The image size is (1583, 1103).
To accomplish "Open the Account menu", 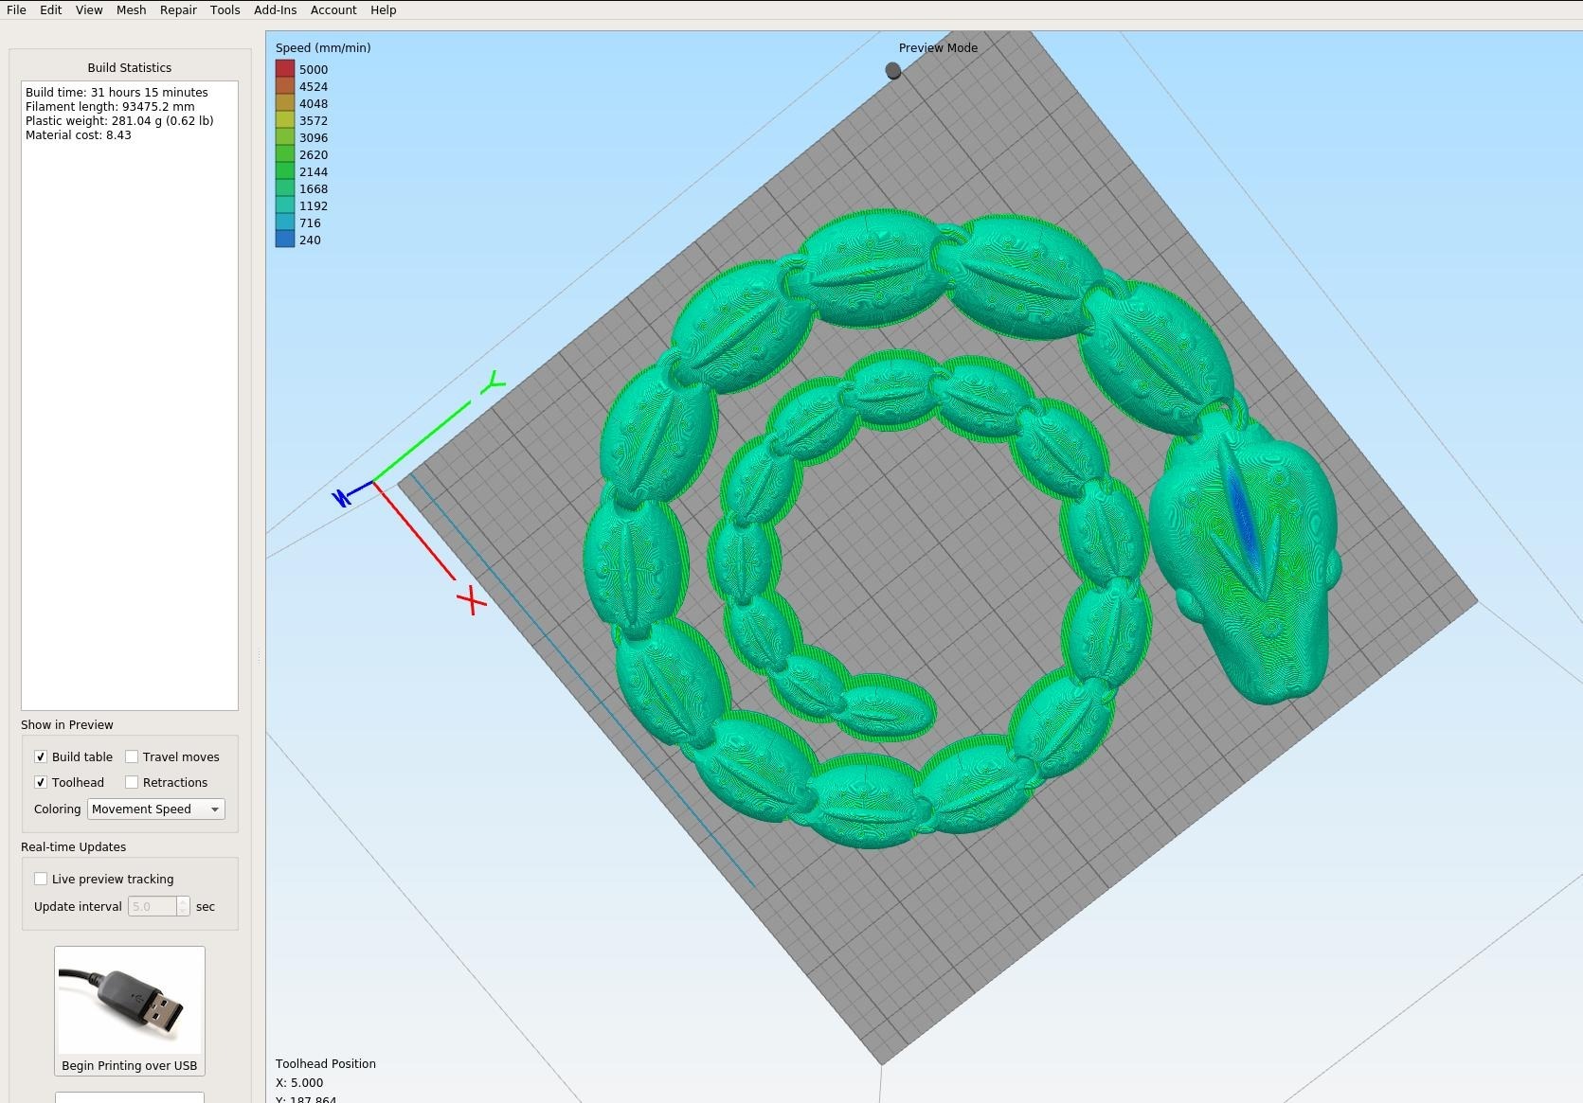I will (333, 9).
